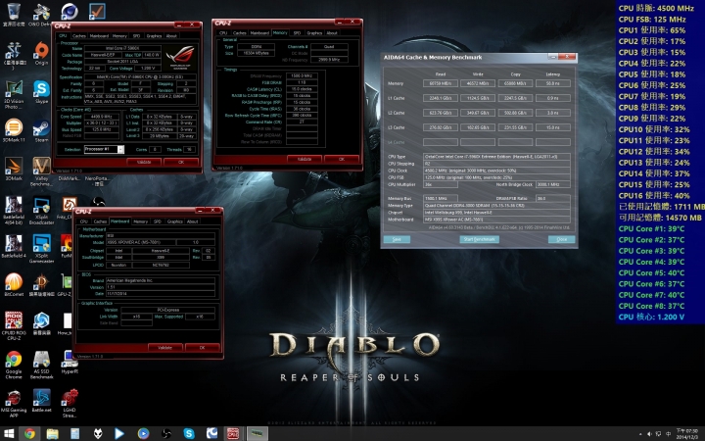Open the SPD tab in top-left CPU-Z window
Viewport: 705px width, 441px height.
pyautogui.click(x=136, y=36)
